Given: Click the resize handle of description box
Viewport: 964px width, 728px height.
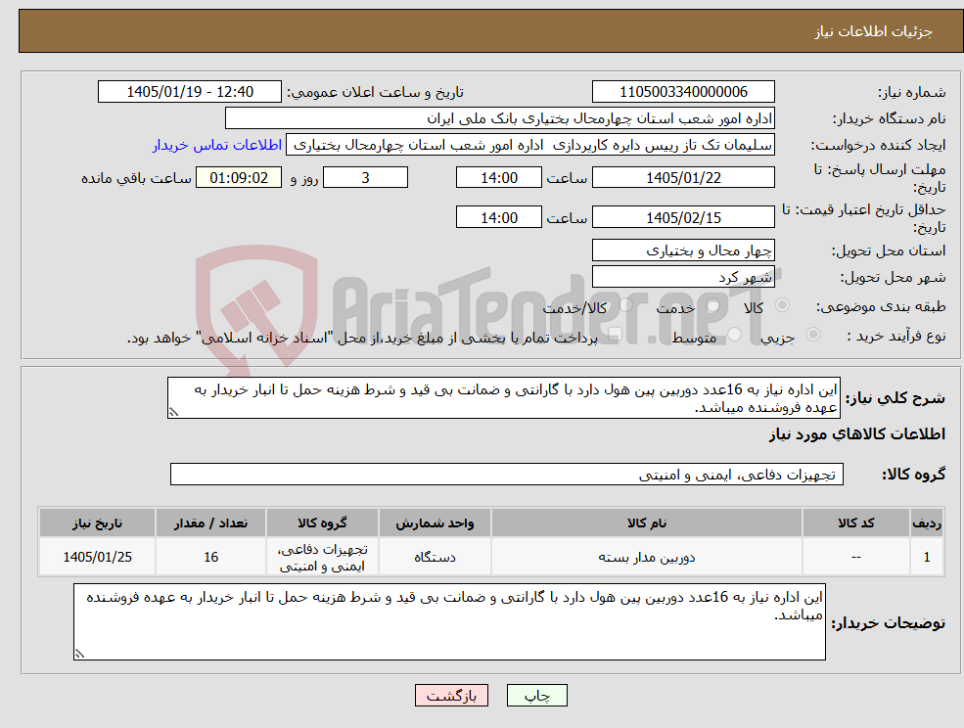Looking at the screenshot, I should click(173, 413).
